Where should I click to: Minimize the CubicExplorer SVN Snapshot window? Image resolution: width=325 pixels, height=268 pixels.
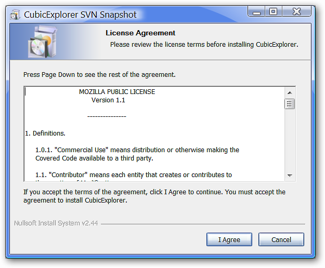pos(256,11)
